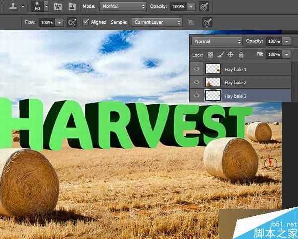Open the Clone Source panel icon
The image size is (298, 239).
click(72, 7)
